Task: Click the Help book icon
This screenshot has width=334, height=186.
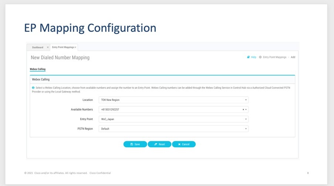Action: click(249, 57)
